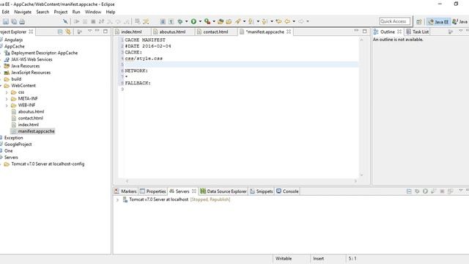Open the Navigate menu
469x264 pixels.
pyautogui.click(x=23, y=12)
